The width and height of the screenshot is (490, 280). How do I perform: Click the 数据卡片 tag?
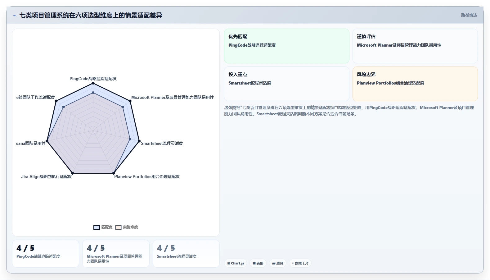tap(300, 263)
